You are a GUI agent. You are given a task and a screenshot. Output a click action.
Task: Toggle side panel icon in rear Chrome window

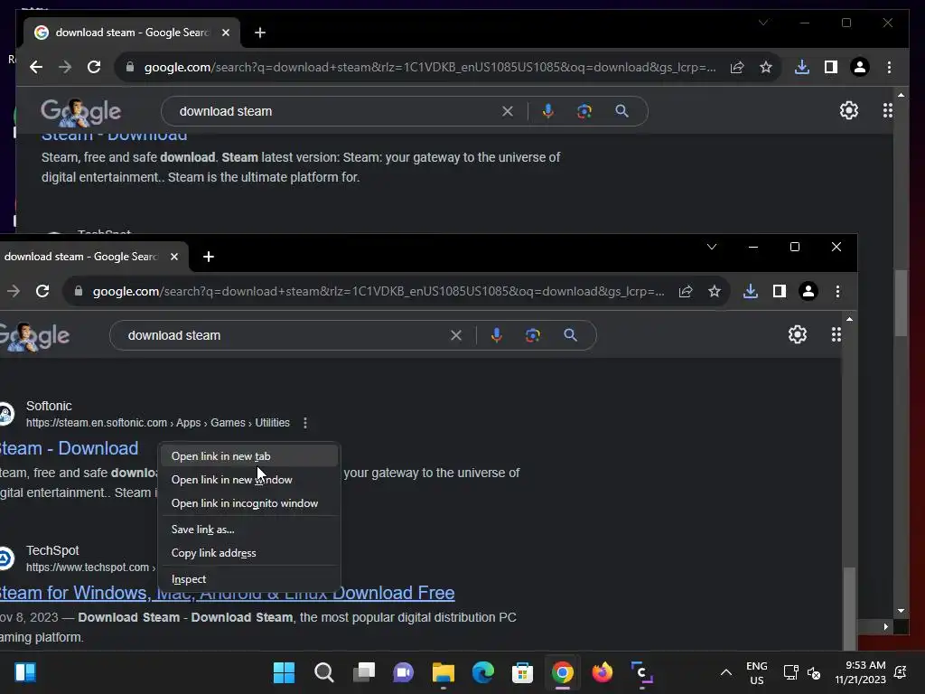pos(831,67)
